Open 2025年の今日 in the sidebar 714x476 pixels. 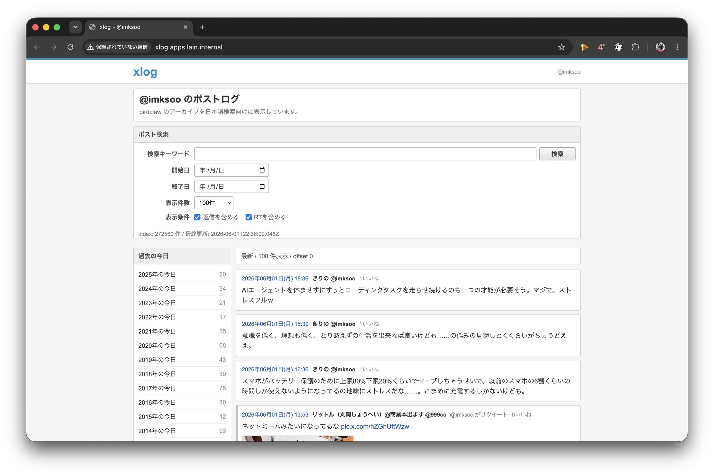(182, 275)
